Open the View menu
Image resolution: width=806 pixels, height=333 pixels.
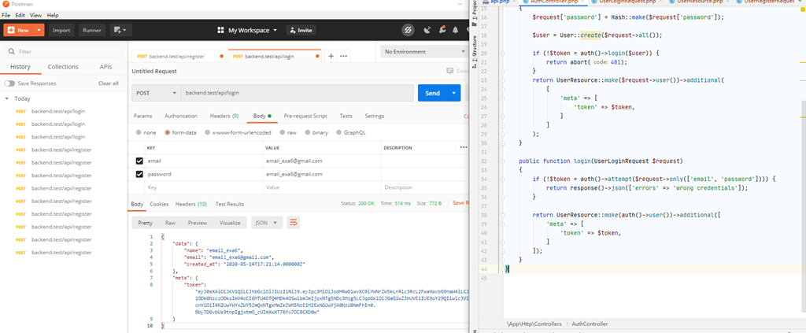click(36, 16)
